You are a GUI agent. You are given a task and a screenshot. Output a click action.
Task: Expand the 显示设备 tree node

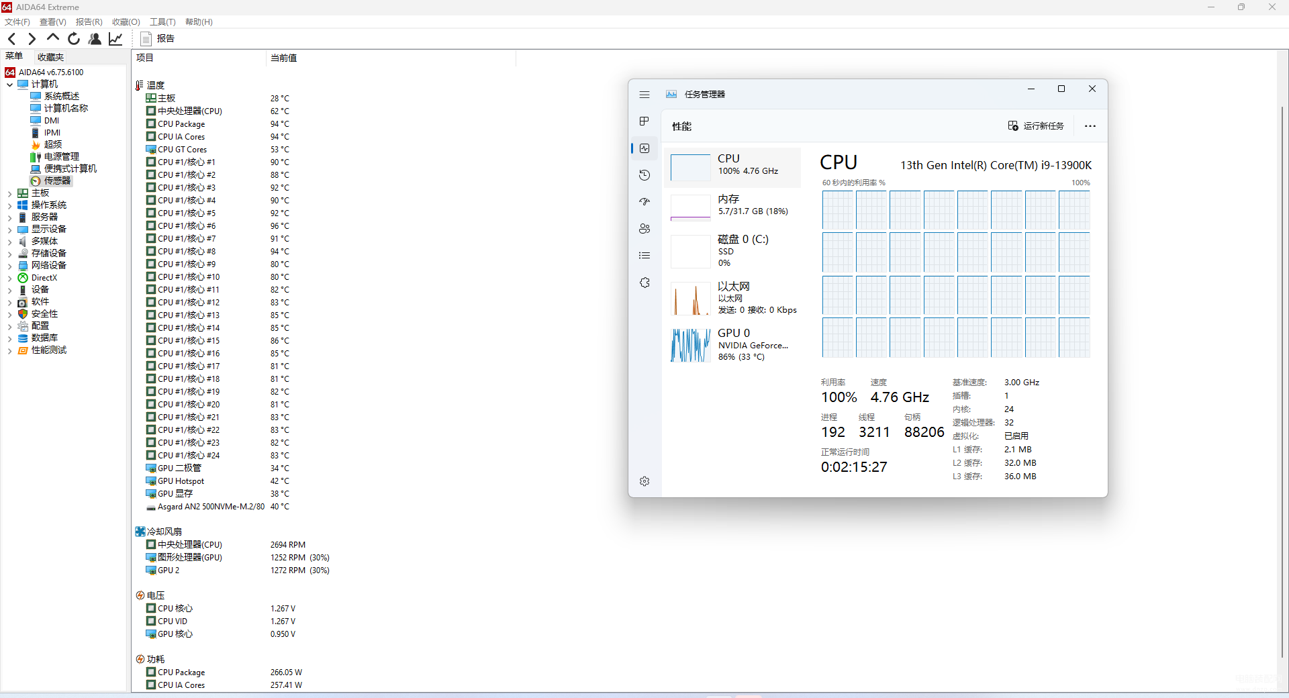(9, 230)
